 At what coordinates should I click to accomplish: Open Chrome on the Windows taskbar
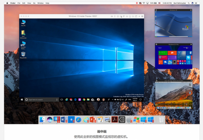click(x=84, y=100)
